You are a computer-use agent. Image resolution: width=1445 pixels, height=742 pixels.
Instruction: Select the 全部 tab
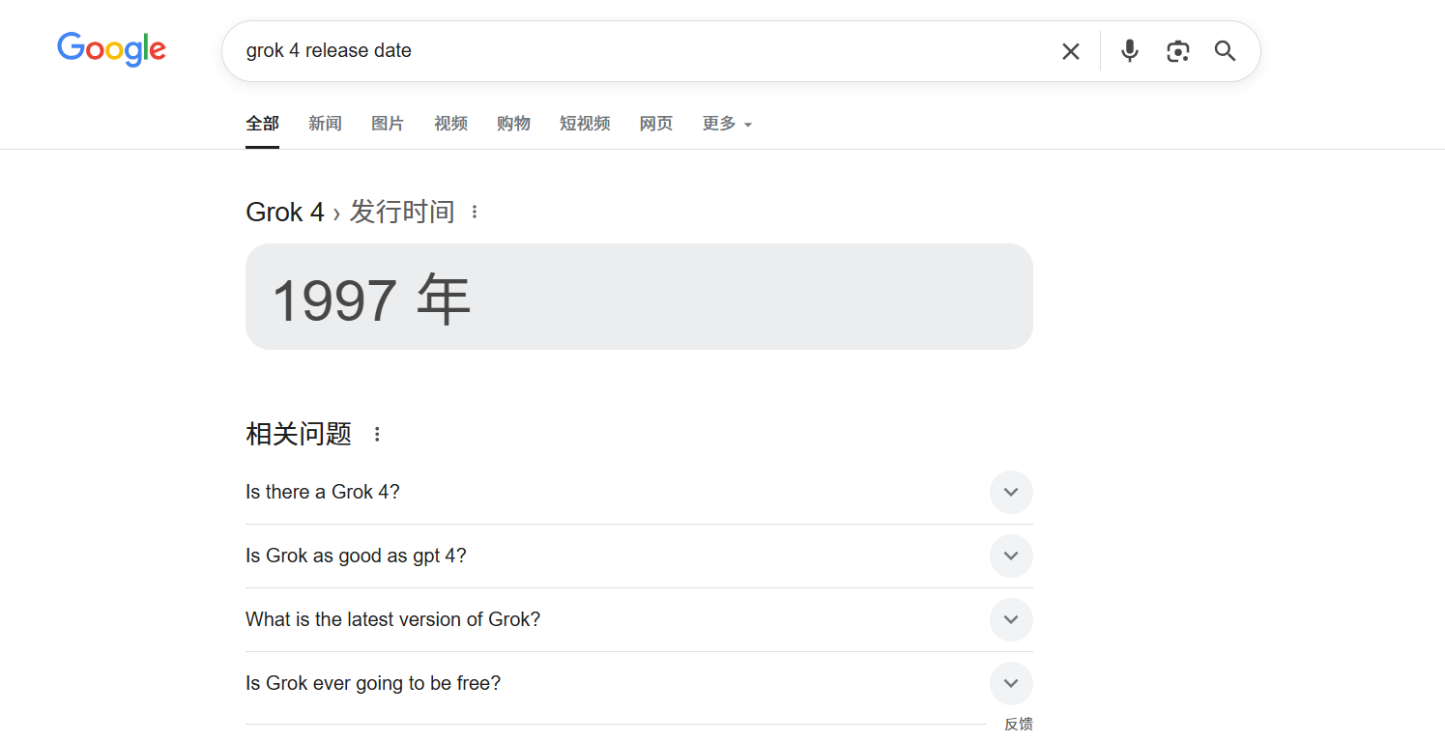click(x=262, y=124)
